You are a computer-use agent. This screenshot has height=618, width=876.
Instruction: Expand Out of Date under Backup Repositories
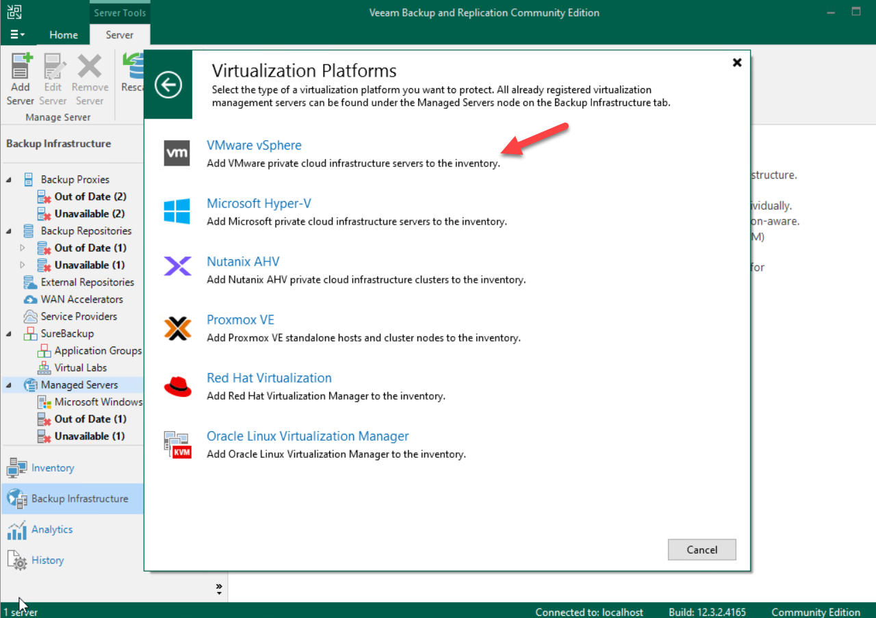coord(23,248)
